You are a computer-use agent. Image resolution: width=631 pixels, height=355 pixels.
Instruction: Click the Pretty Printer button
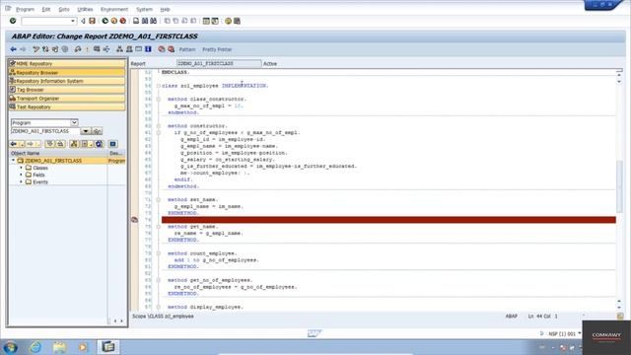tap(217, 49)
